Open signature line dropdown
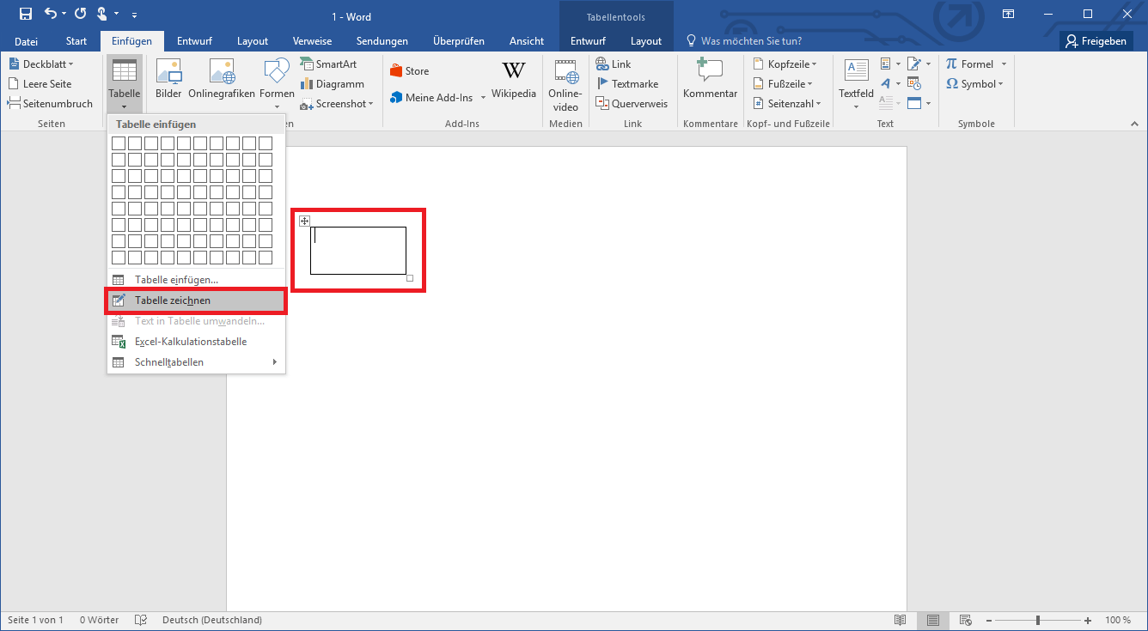 click(x=919, y=64)
